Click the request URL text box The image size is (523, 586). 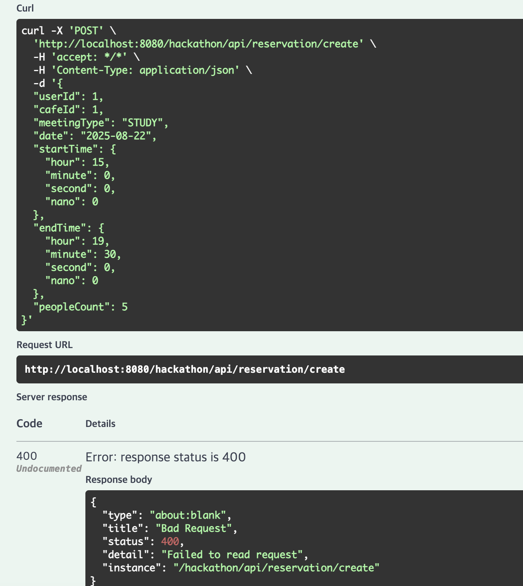185,369
